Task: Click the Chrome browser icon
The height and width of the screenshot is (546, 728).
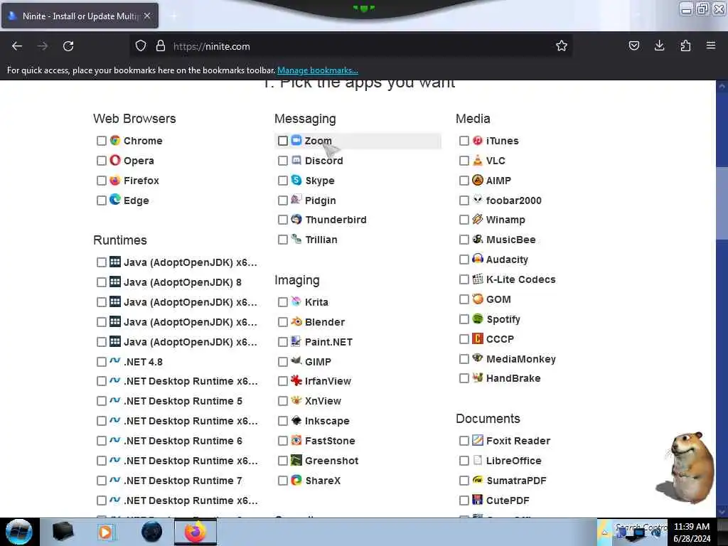Action: point(115,140)
